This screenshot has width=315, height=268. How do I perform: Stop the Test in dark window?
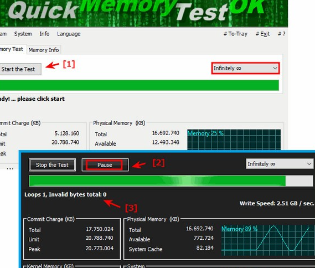[x=52, y=165]
